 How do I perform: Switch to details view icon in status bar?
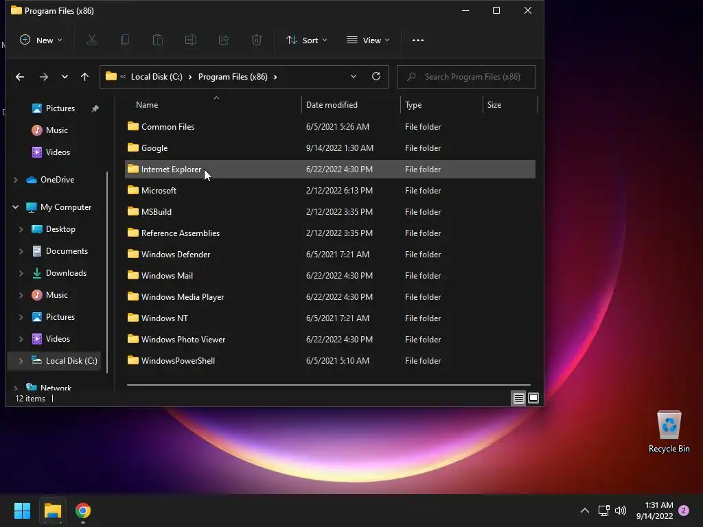click(518, 398)
